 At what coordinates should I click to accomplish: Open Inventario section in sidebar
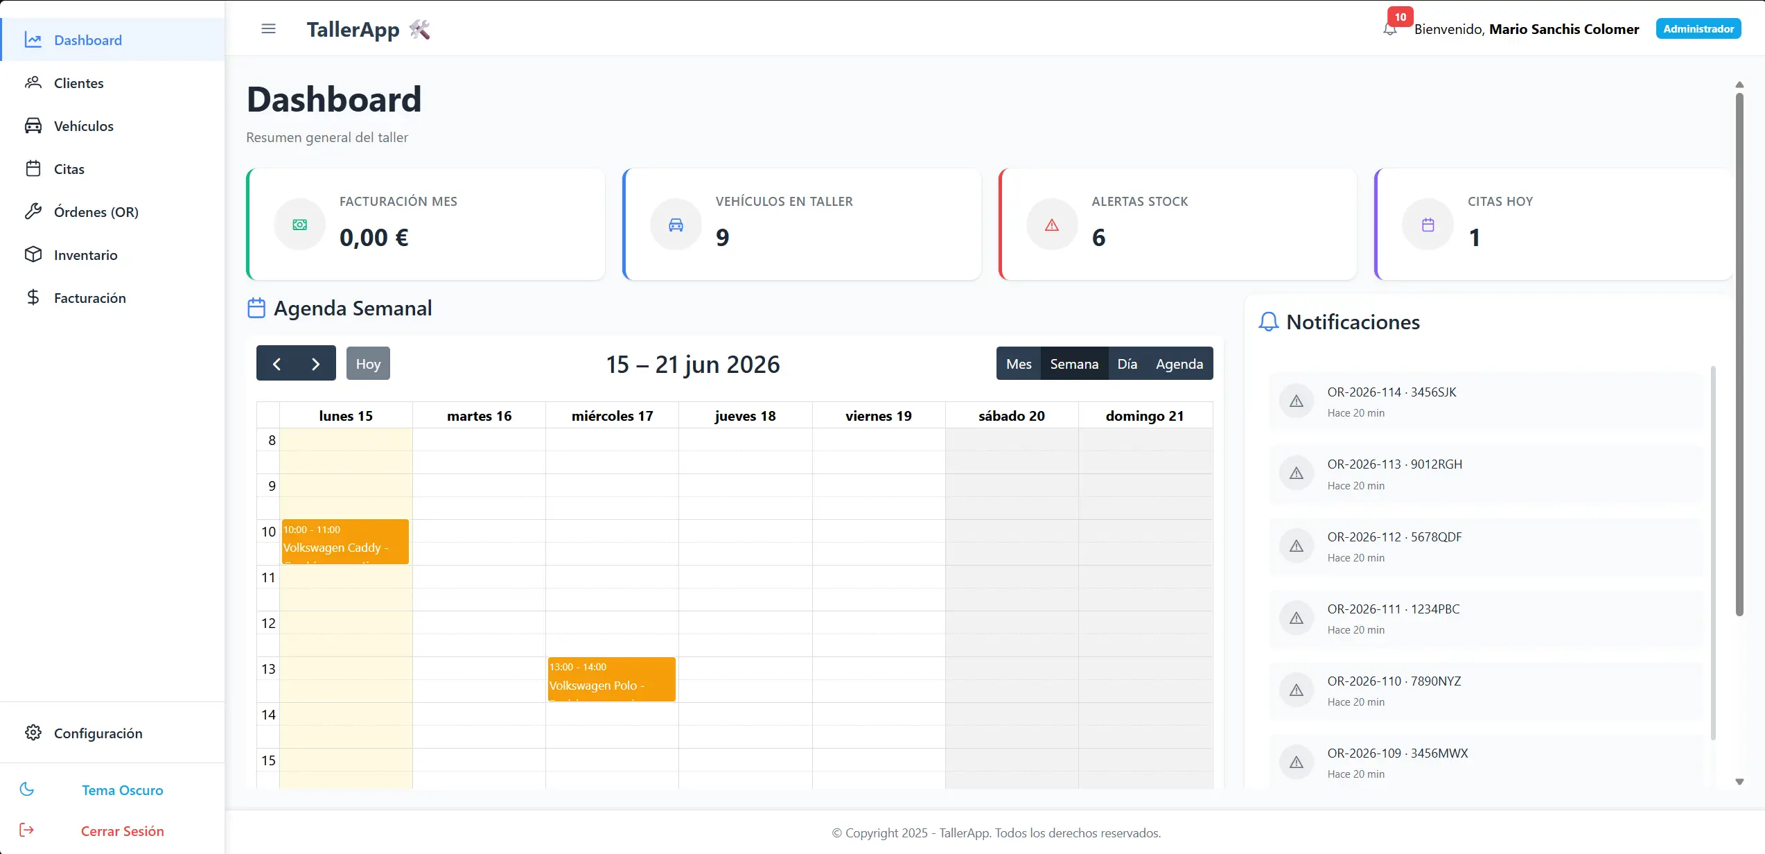[112, 255]
